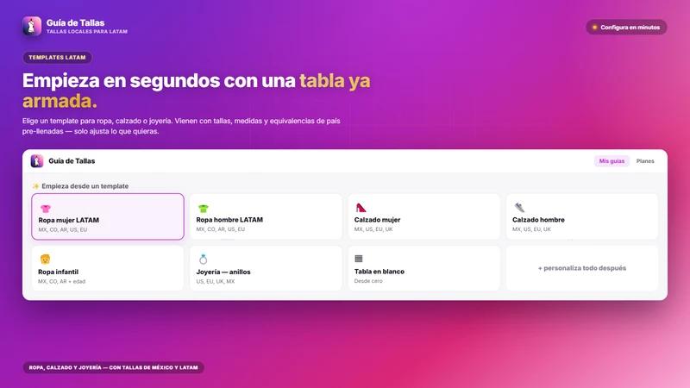Click MX, CO, AR, US, EU under Ropa hombre

(221, 229)
